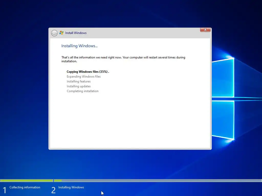Viewport: 262px width, 196px height.
Task: Click the 'Installing Windows' progress bar segment
Action: (158, 180)
